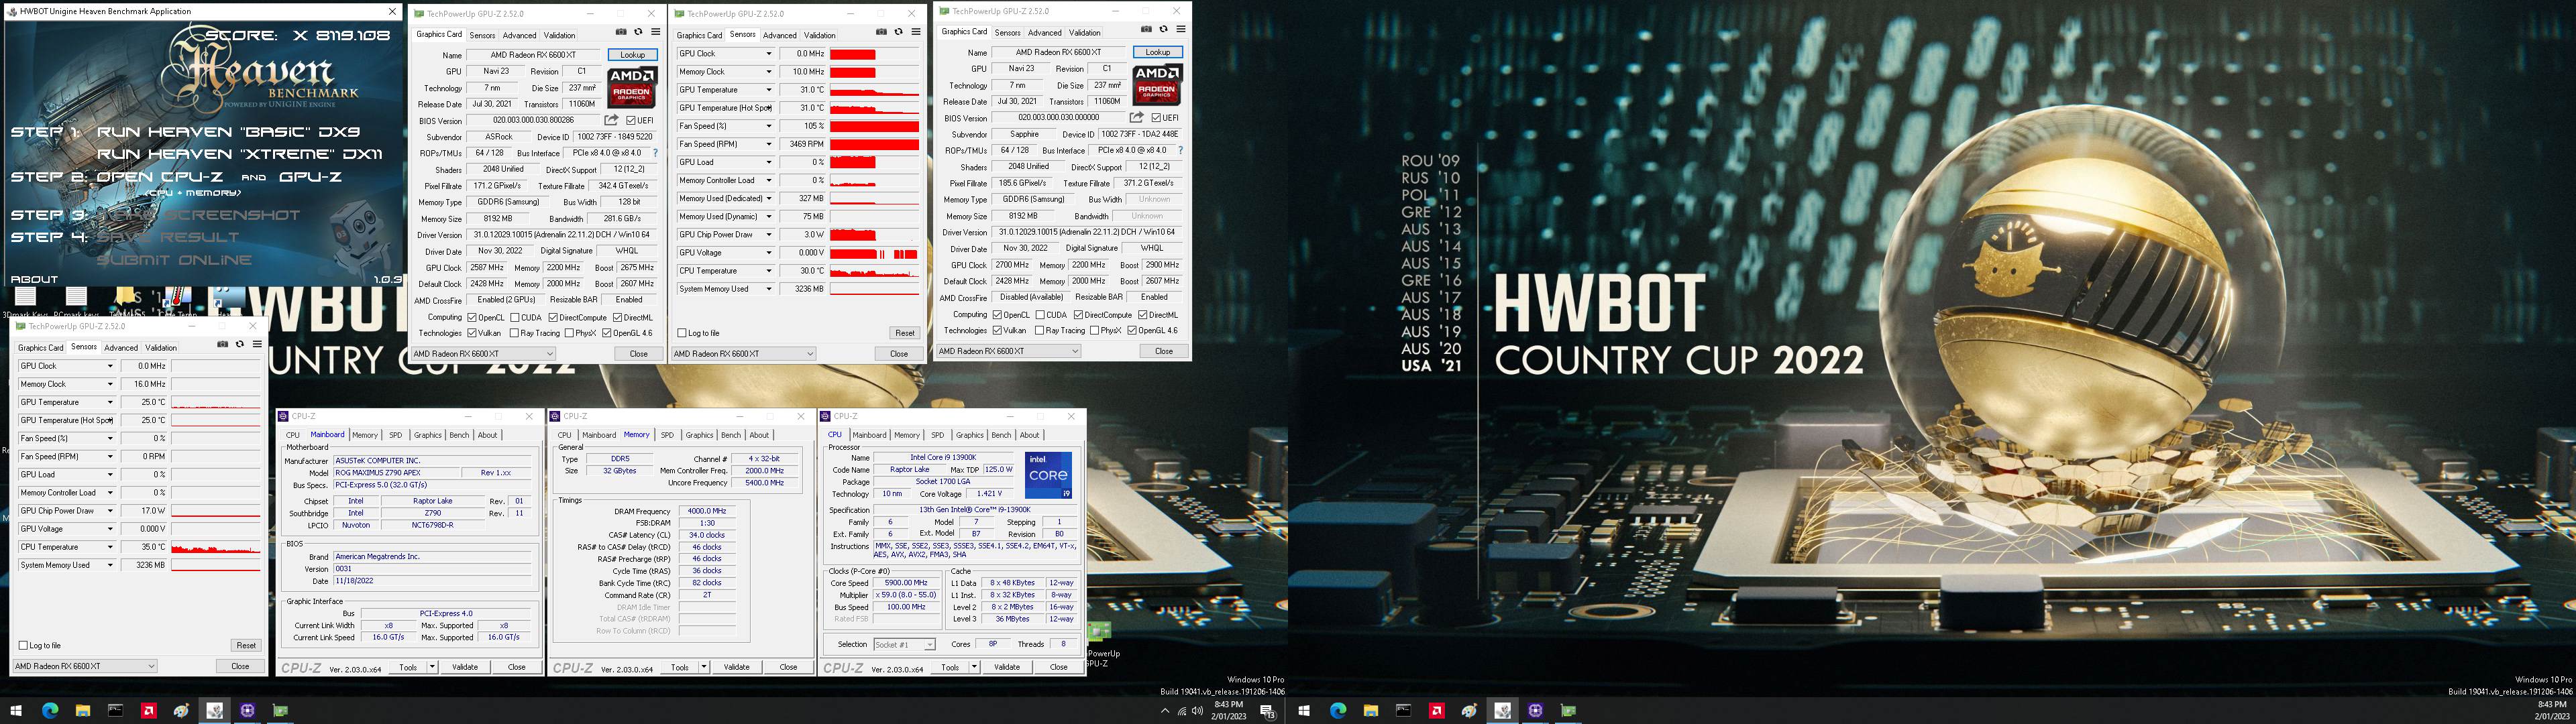
Task: Toggle CUDA checkbox in ASRock GPU-Z window
Action: [x=515, y=317]
